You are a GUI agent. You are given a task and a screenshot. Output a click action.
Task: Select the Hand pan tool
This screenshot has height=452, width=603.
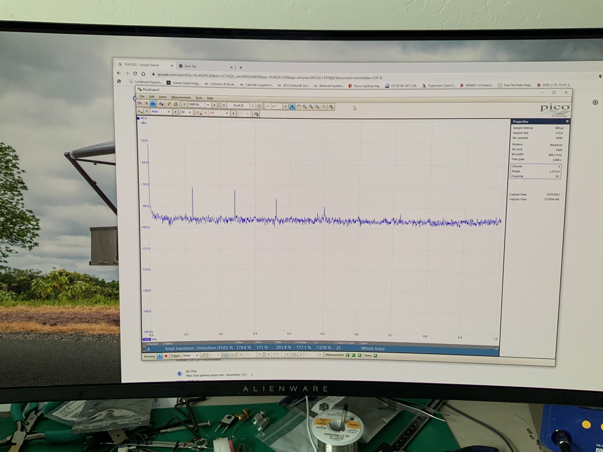tap(299, 107)
